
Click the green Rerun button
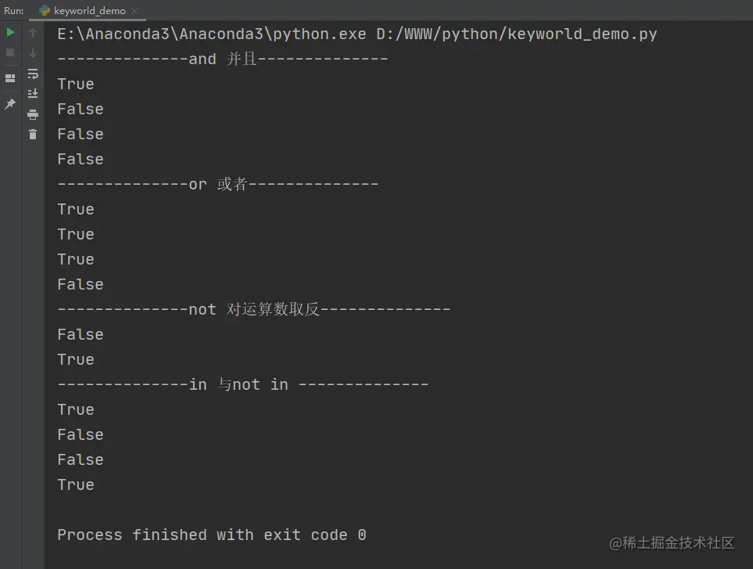(x=10, y=32)
